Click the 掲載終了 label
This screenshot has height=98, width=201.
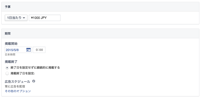(11, 62)
